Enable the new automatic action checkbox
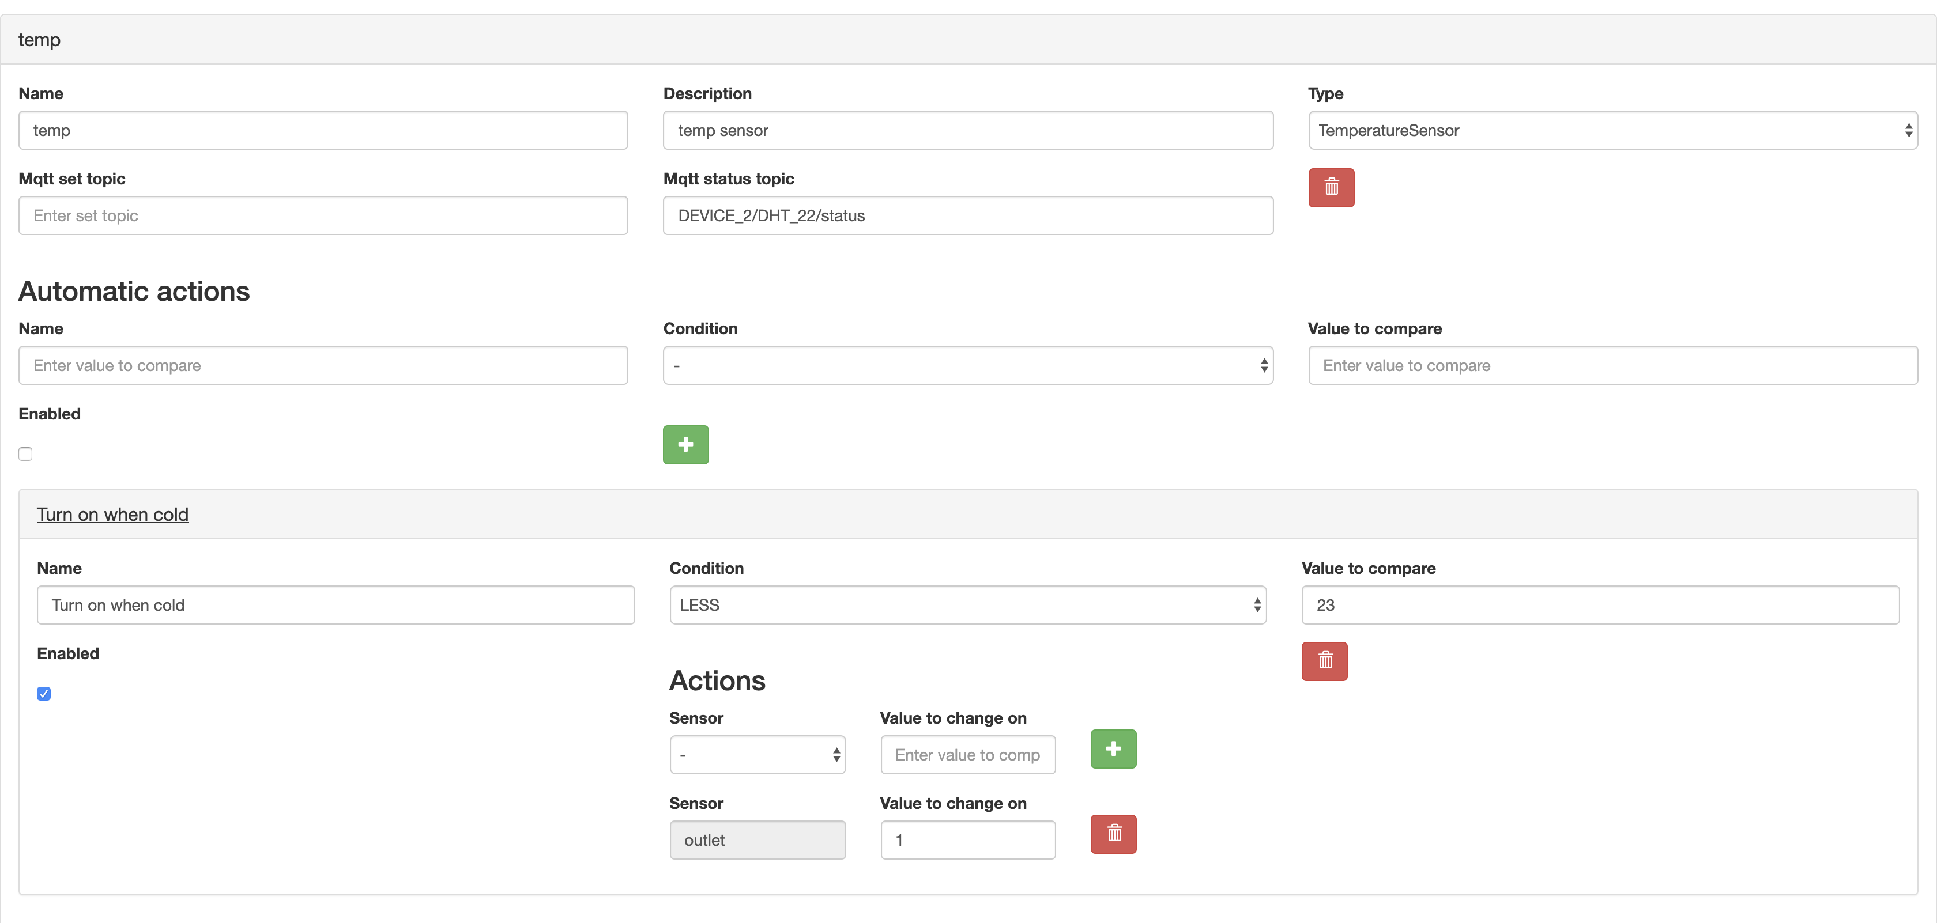Screen dimensions: 1937x923 tap(25, 454)
